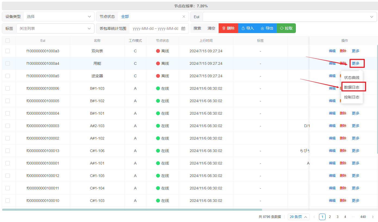
Task: Click 编辑 link for row C#1-103
Action: click(x=332, y=201)
